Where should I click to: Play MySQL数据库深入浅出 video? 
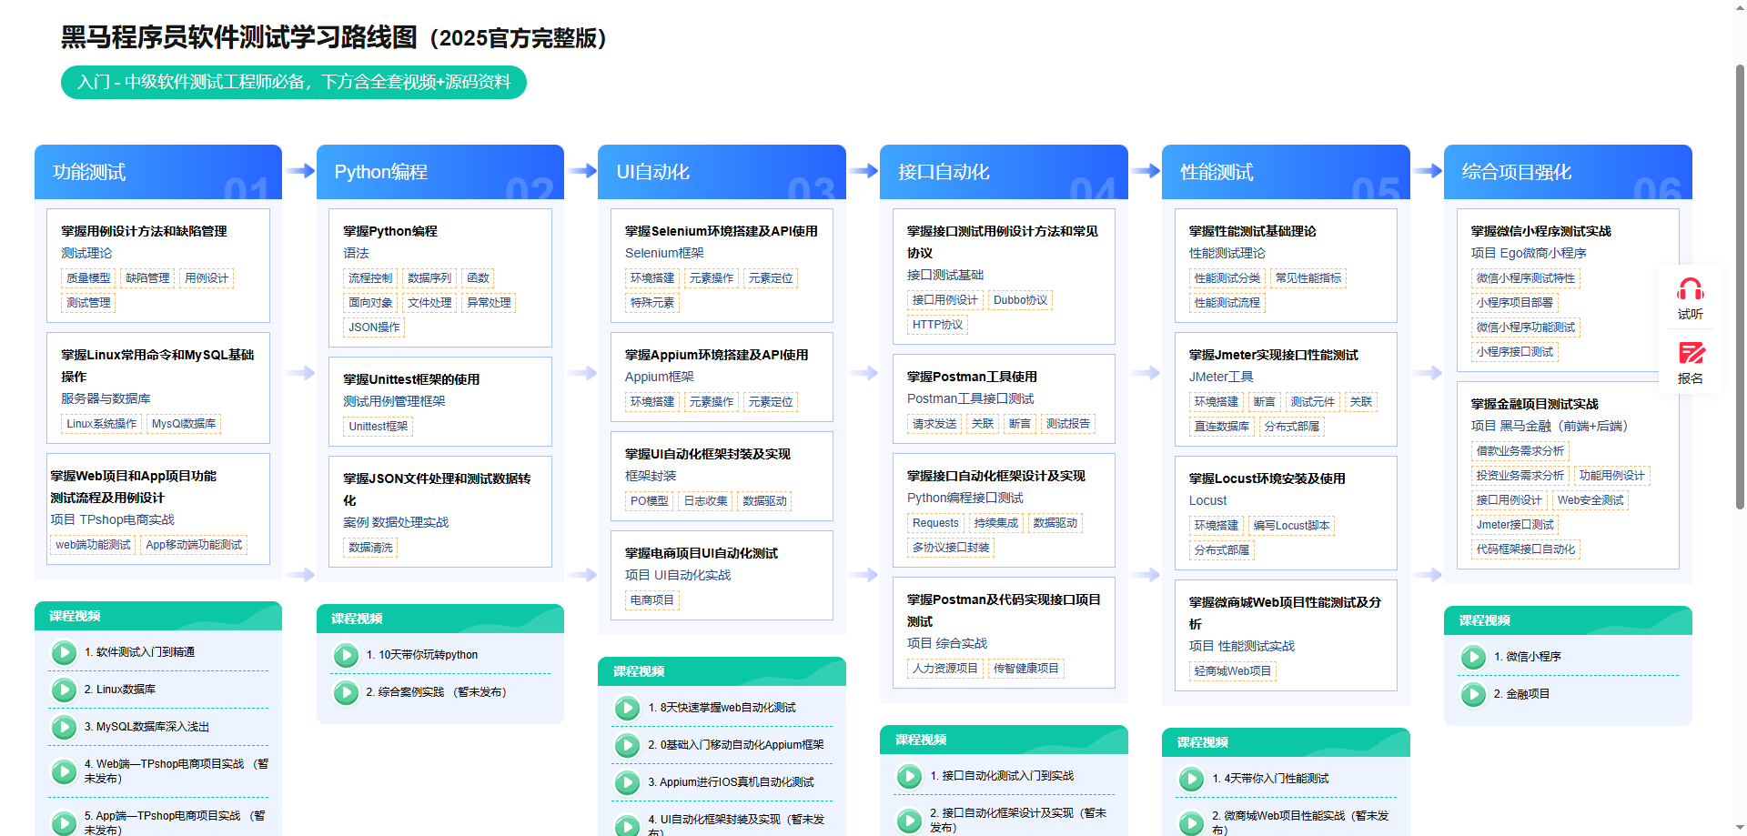pos(64,727)
